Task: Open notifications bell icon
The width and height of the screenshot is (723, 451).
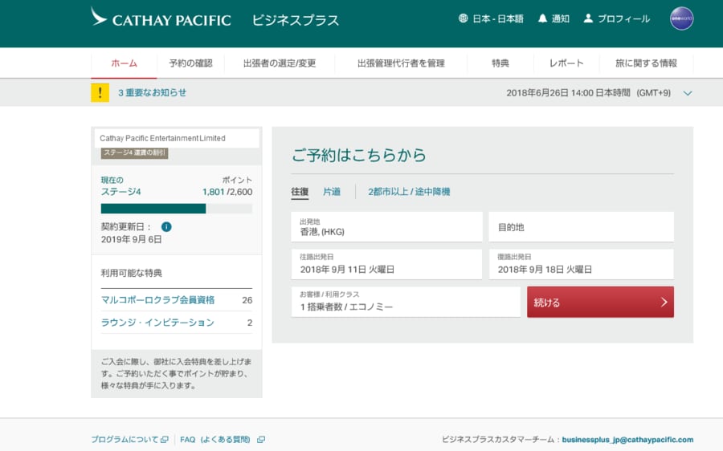Action: coord(542,18)
